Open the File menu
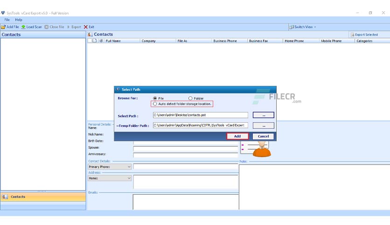 [x=7, y=20]
